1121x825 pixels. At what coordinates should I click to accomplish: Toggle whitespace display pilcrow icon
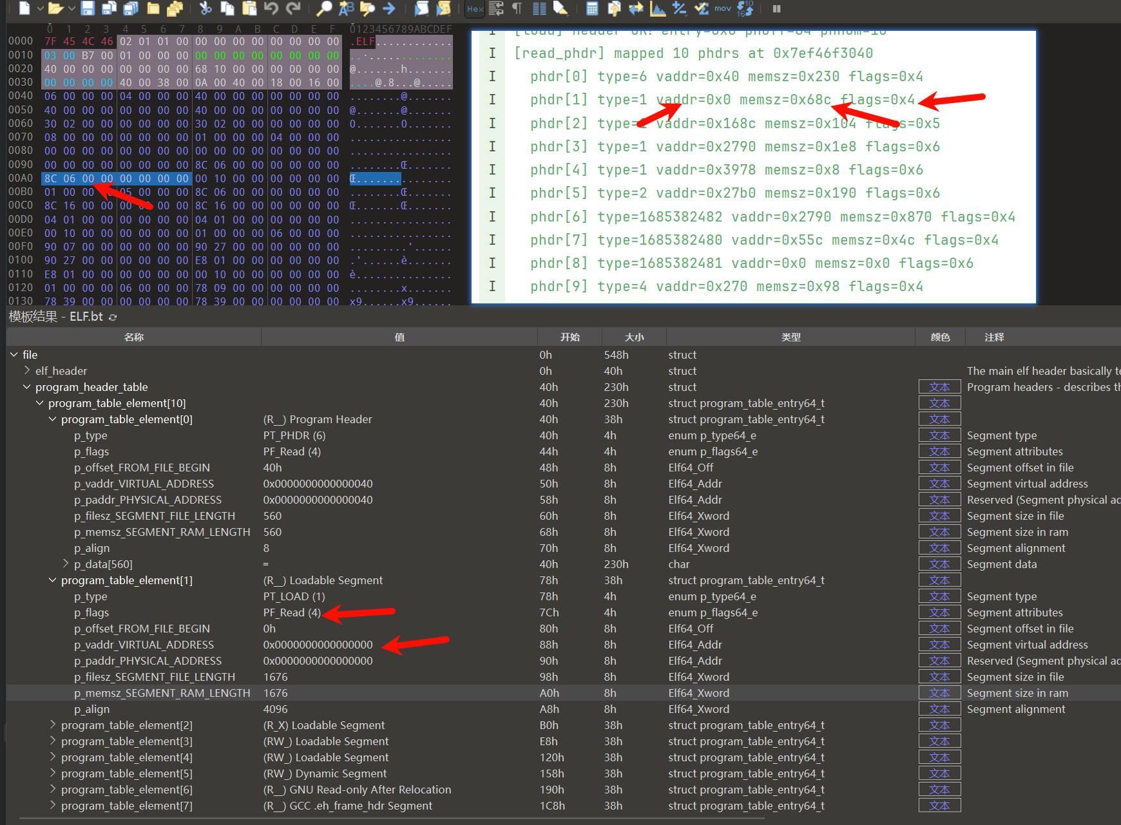pyautogui.click(x=517, y=8)
